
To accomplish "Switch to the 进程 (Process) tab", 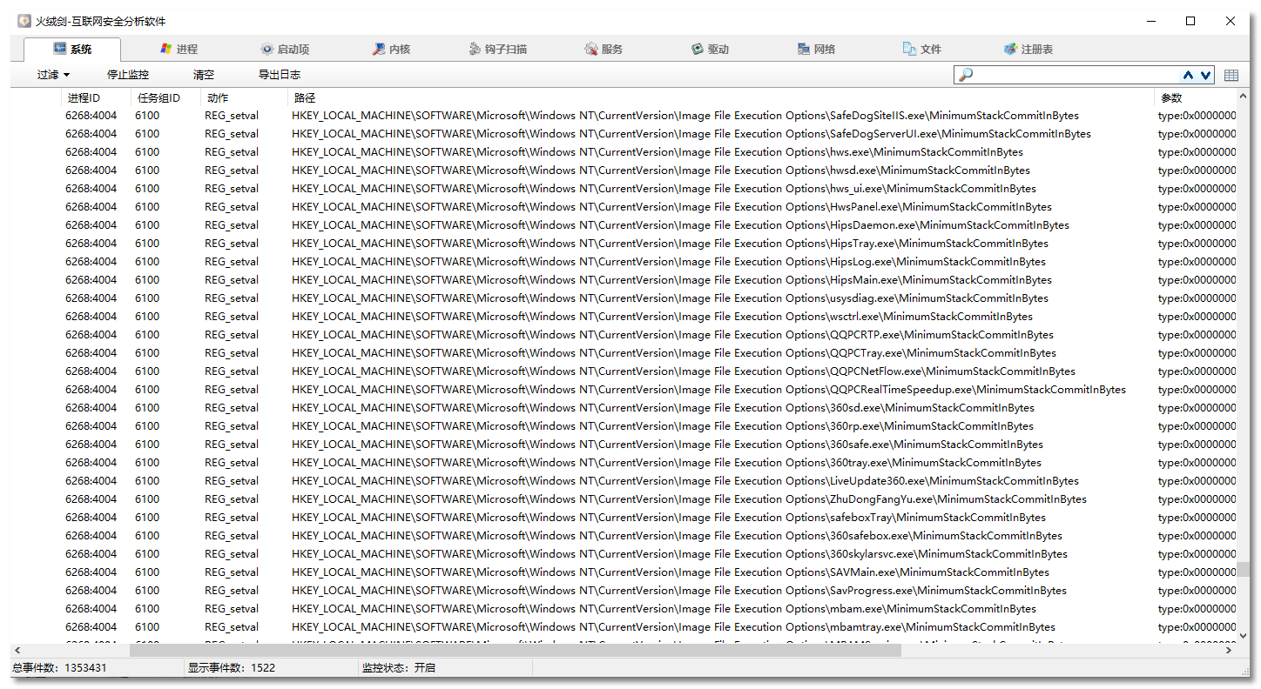I will (179, 50).
